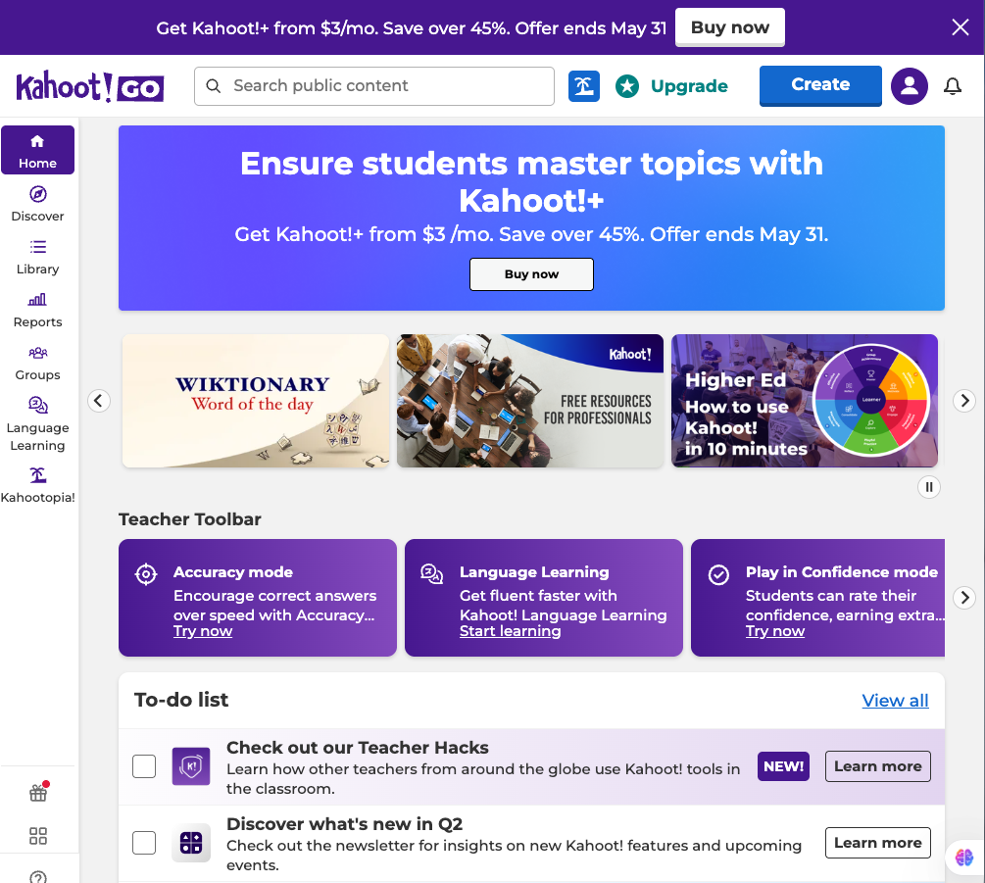Click Try now under Confidence mode
Screen dimensions: 985x883
pos(774,631)
